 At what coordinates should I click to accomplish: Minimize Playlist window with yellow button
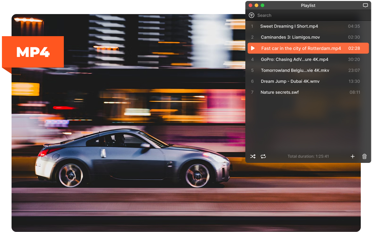257,5
